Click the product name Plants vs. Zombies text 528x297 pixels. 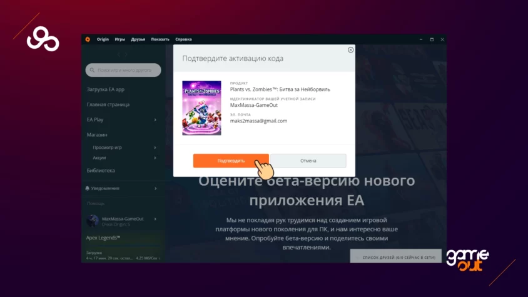coord(280,89)
